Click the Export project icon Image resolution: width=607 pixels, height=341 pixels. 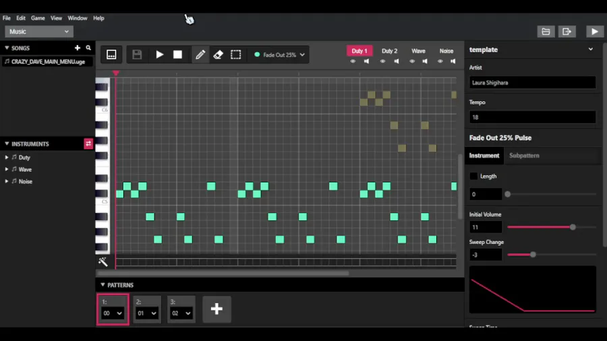coord(567,32)
